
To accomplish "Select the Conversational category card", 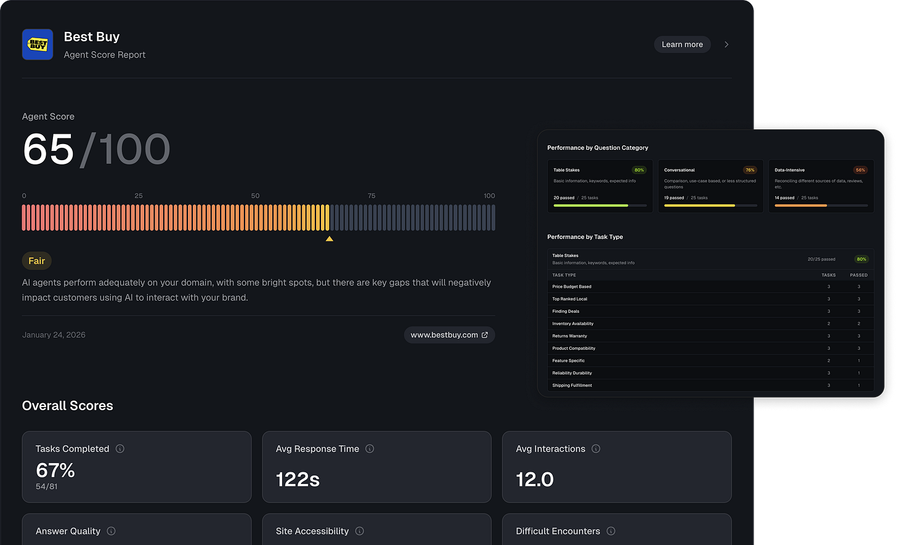I will click(710, 187).
